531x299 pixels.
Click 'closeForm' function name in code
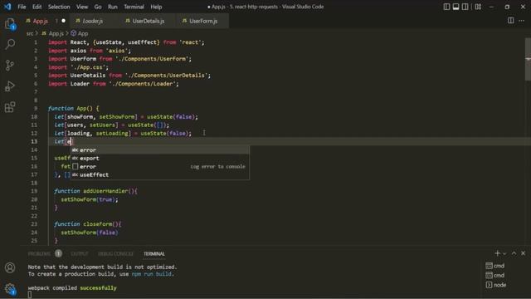(97, 224)
